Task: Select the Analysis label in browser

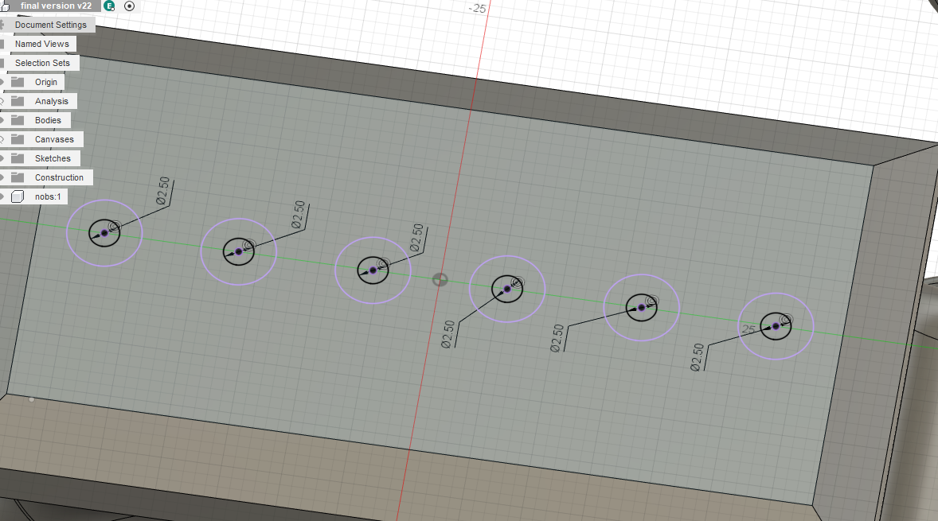Action: 52,102
